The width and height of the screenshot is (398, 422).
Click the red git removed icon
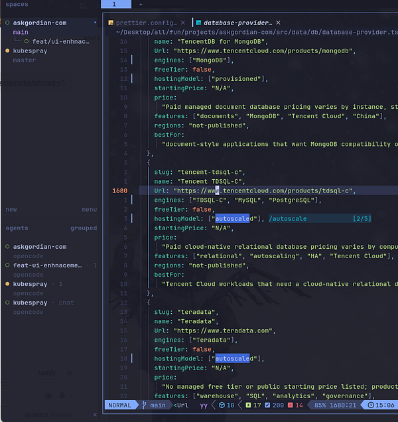pyautogui.click(x=290, y=405)
